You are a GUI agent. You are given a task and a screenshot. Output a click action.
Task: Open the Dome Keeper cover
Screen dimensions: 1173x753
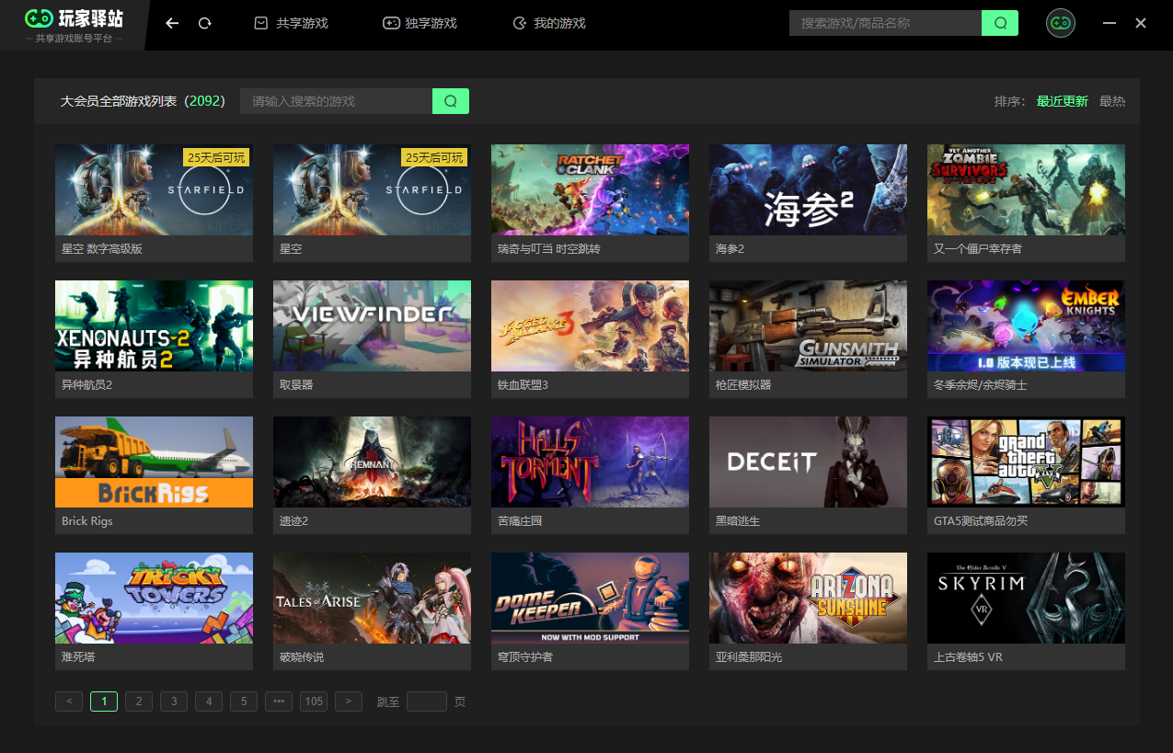590,598
